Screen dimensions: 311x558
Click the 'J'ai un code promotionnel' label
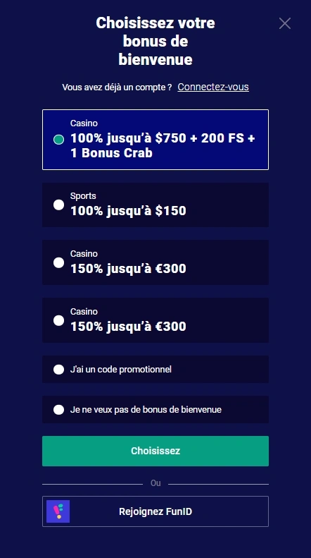pyautogui.click(x=121, y=370)
